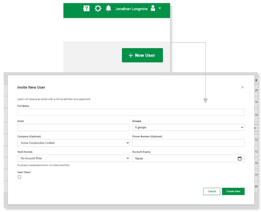Open notifications bell icon
Image resolution: width=261 pixels, height=212 pixels.
[108, 8]
